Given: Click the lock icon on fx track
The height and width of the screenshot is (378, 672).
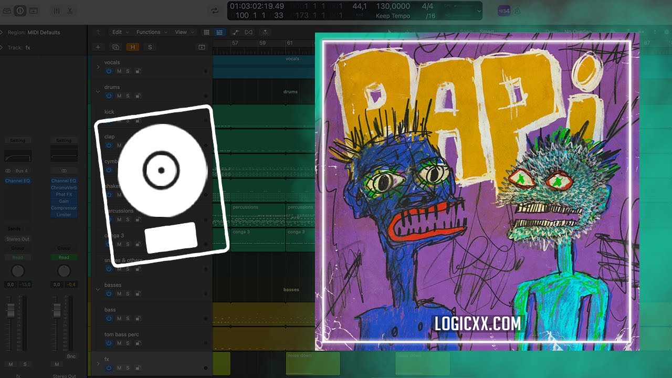Looking at the screenshot, I should pos(138,367).
